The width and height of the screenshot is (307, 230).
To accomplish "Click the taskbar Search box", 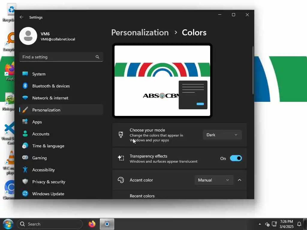I will click(x=50, y=224).
